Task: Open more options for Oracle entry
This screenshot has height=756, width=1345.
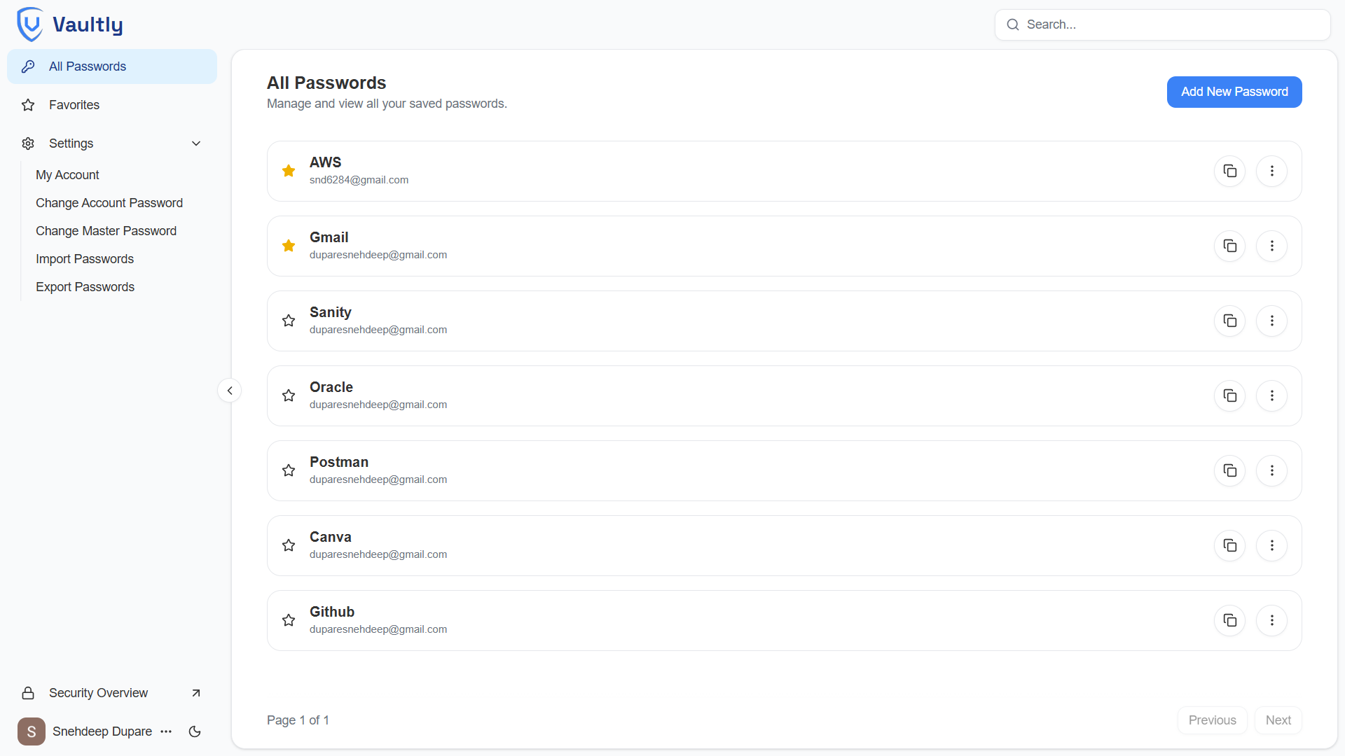Action: coord(1271,395)
